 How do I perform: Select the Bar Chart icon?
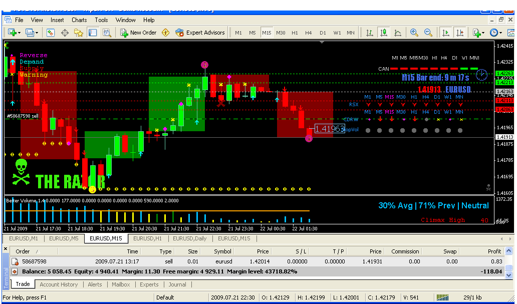tap(370, 33)
